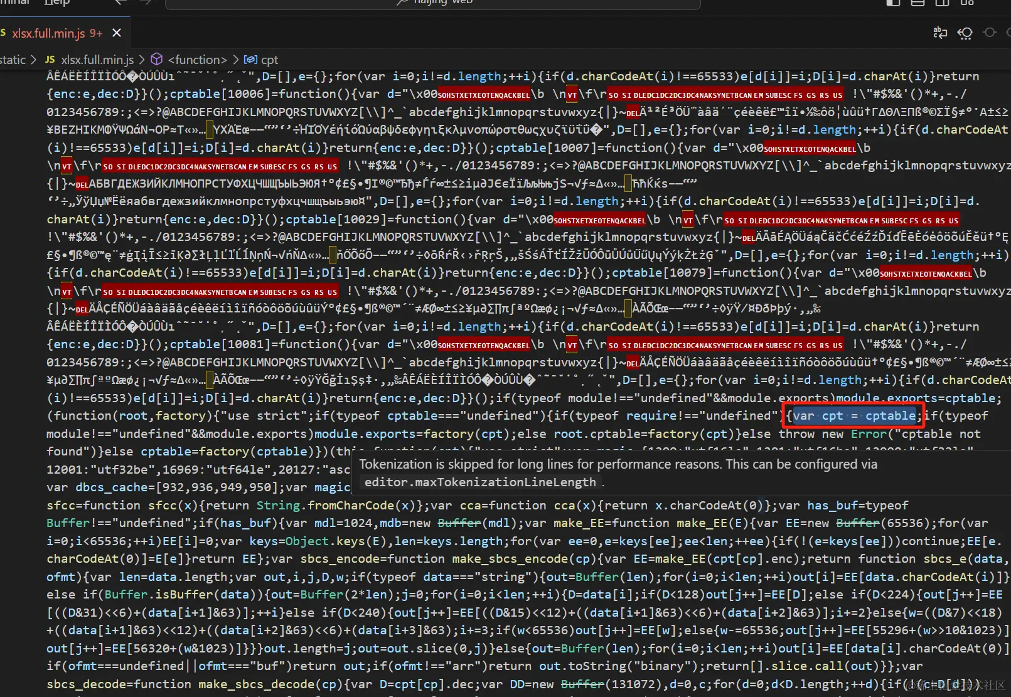Click the highlighted 'var cpt = cptable' code

click(854, 416)
